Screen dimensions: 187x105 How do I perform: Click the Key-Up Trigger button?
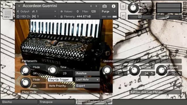pyautogui.click(x=60, y=80)
